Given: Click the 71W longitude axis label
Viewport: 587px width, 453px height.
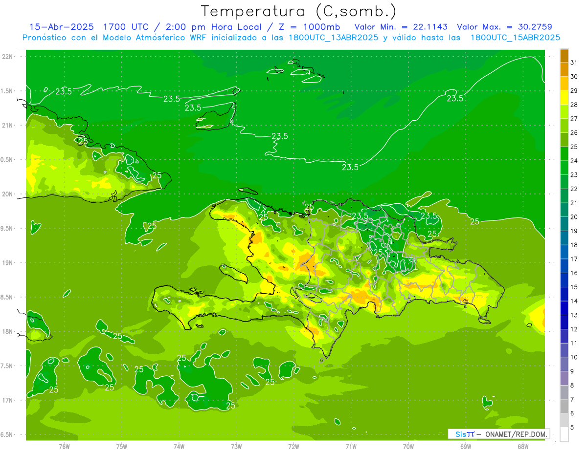Looking at the screenshot, I should click(x=351, y=447).
